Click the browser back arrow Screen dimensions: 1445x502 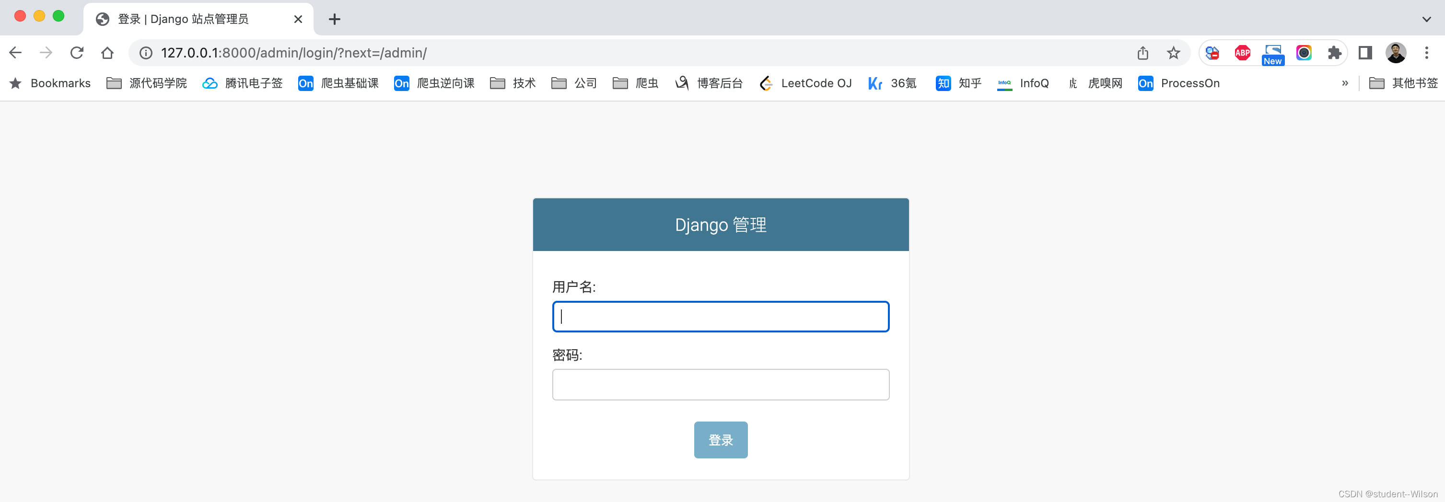15,53
